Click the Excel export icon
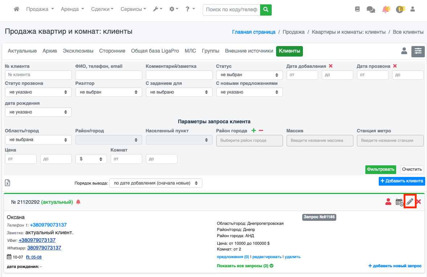The width and height of the screenshot is (427, 277). pos(7,183)
